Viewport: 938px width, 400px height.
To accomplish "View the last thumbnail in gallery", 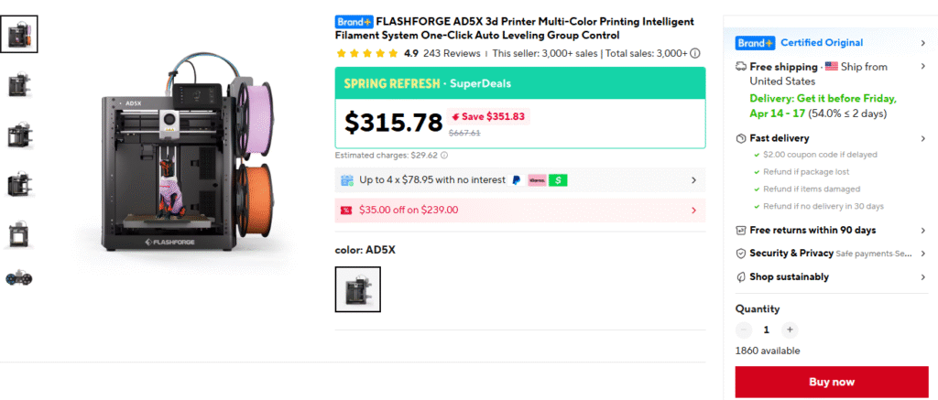I will pyautogui.click(x=19, y=277).
